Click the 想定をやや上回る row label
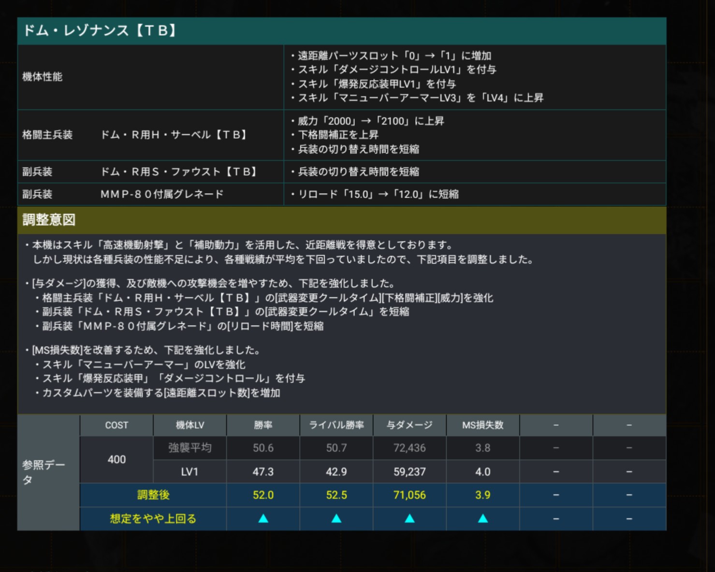The width and height of the screenshot is (715, 572). (x=153, y=518)
